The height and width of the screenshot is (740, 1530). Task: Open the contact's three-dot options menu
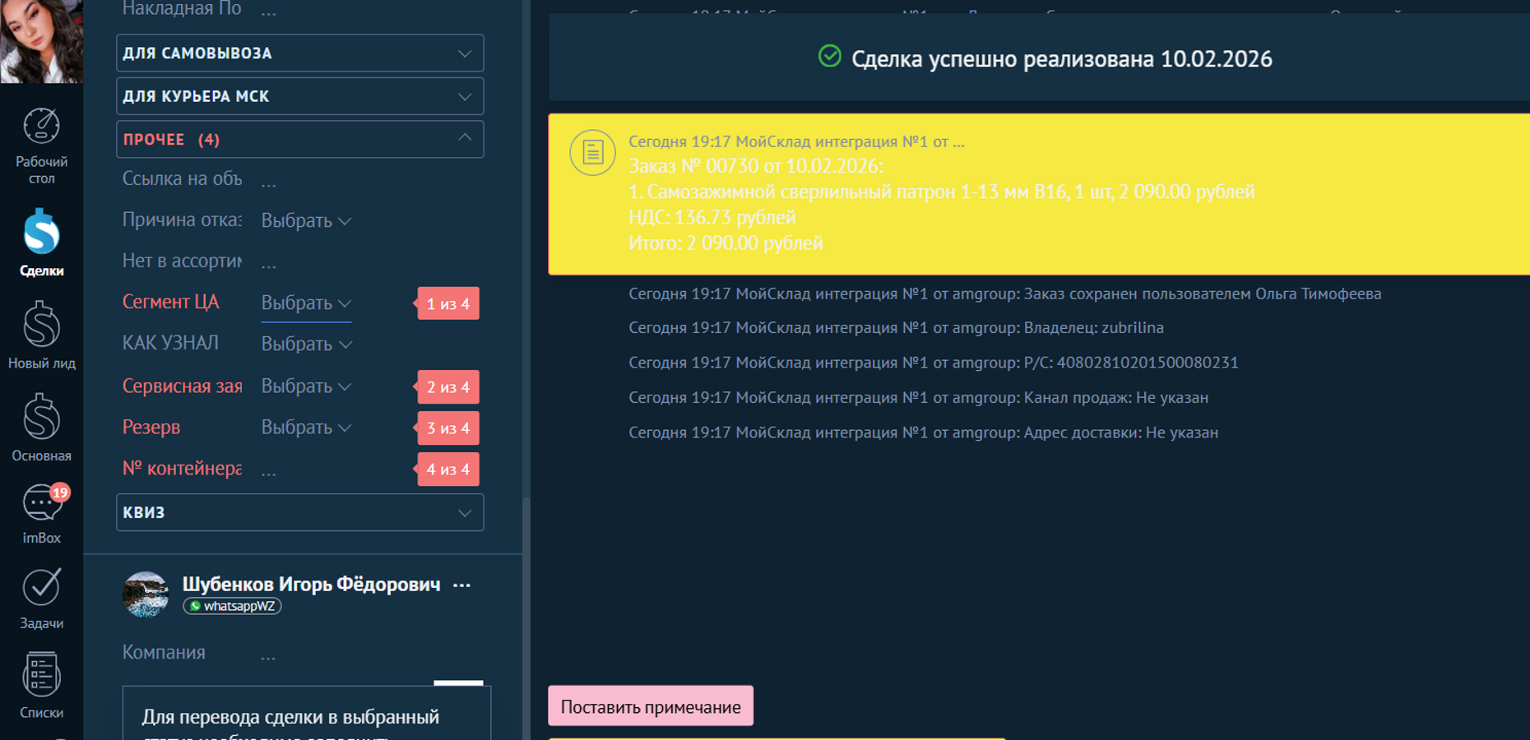pyautogui.click(x=462, y=585)
